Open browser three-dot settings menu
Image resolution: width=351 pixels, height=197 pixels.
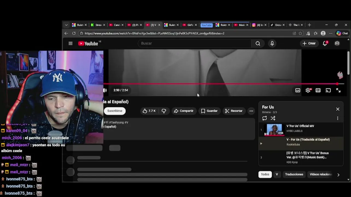[331, 33]
